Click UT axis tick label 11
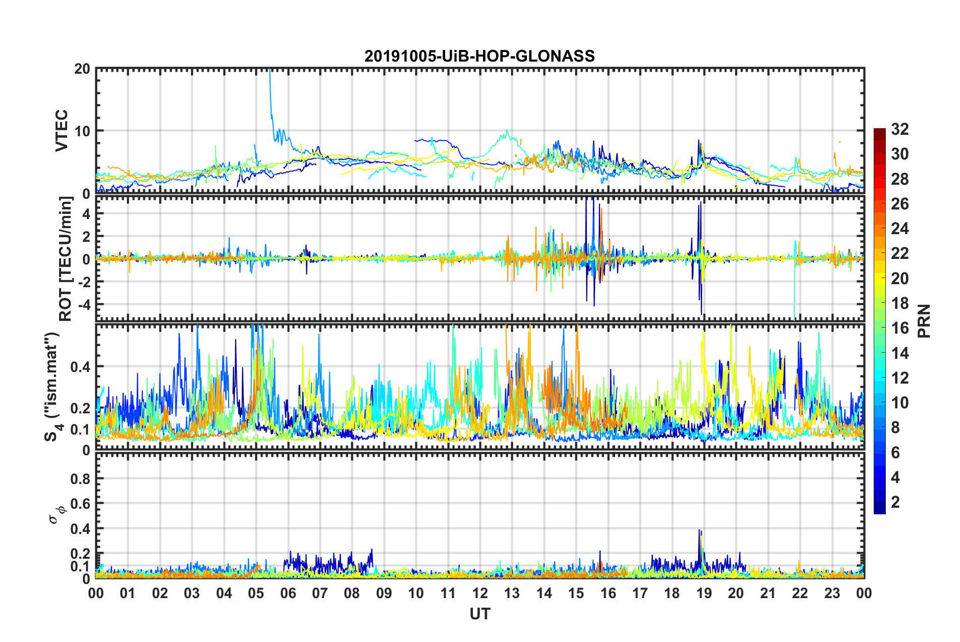 point(448,593)
